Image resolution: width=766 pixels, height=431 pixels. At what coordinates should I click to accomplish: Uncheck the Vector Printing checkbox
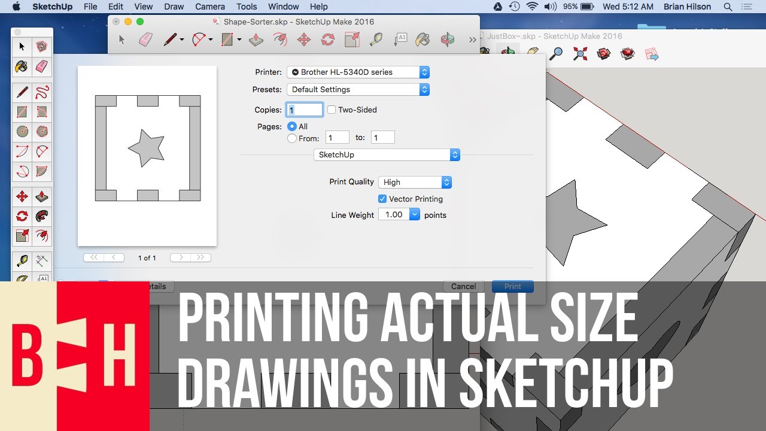(382, 199)
